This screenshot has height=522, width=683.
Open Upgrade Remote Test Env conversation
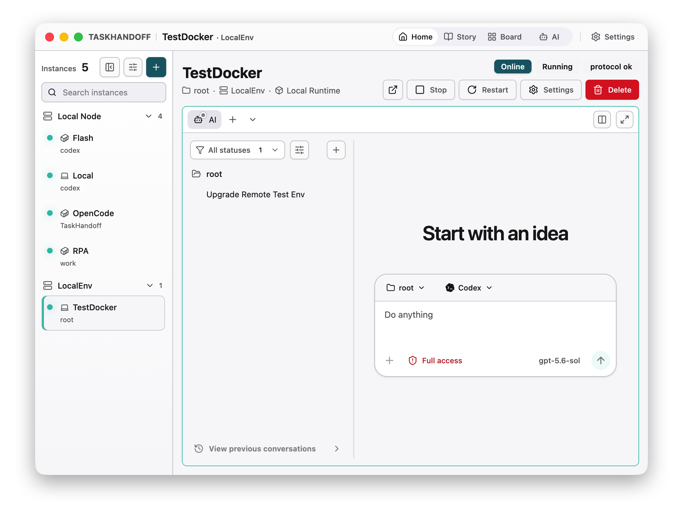point(255,194)
